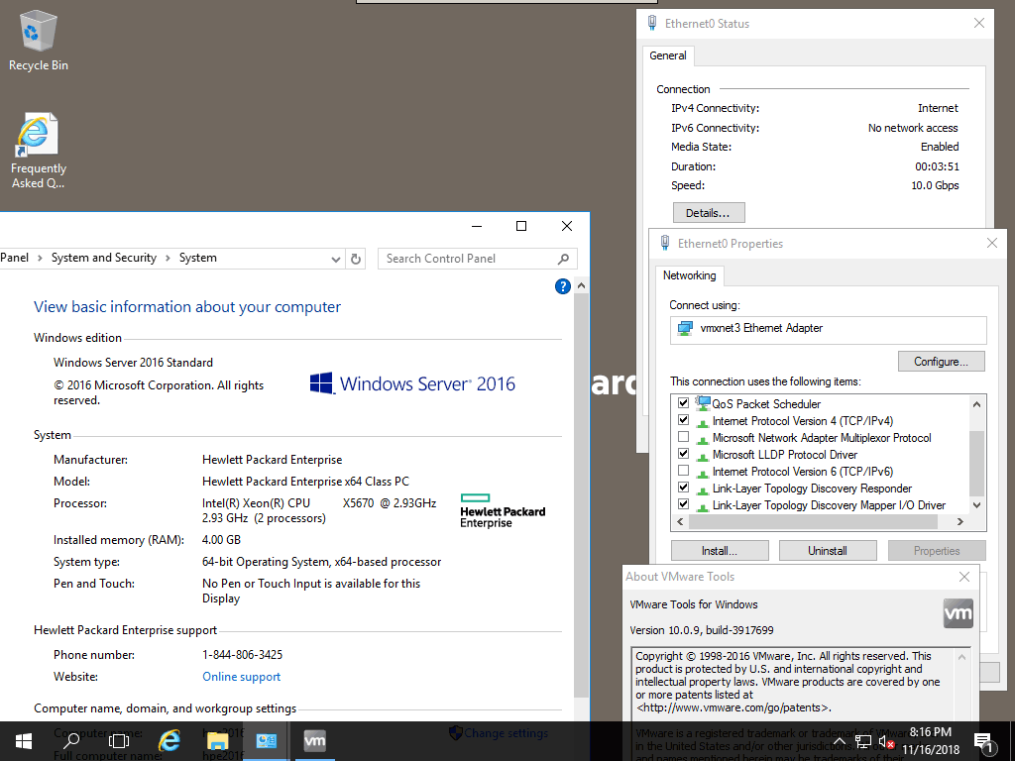Launch Internet Explorer from the taskbar

click(169, 741)
